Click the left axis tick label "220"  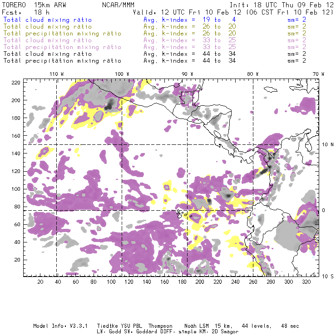tap(16, 83)
